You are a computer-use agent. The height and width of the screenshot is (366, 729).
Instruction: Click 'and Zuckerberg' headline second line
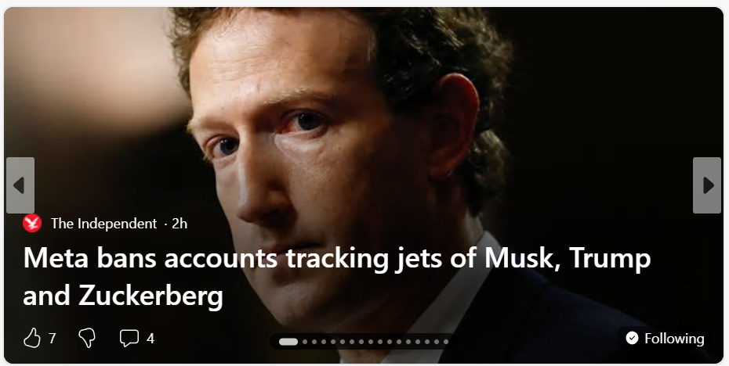[123, 296]
